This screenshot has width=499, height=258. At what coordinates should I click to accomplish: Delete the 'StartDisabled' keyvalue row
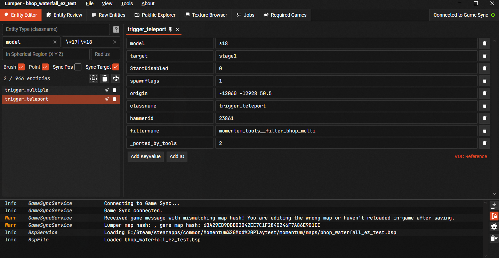pos(485,68)
